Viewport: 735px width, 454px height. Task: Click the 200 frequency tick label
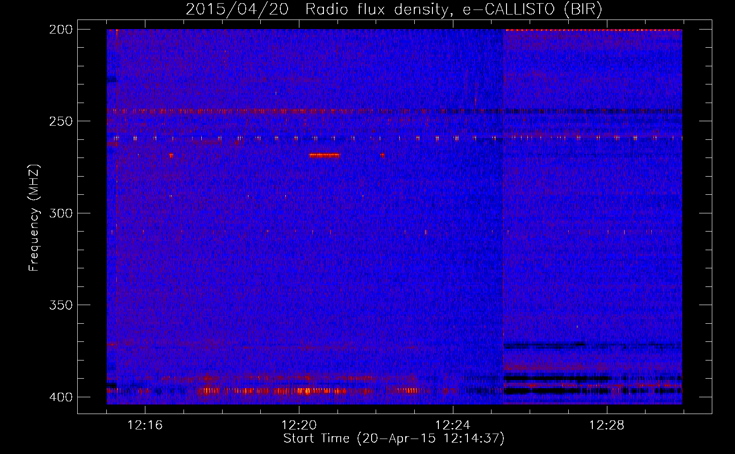60,30
